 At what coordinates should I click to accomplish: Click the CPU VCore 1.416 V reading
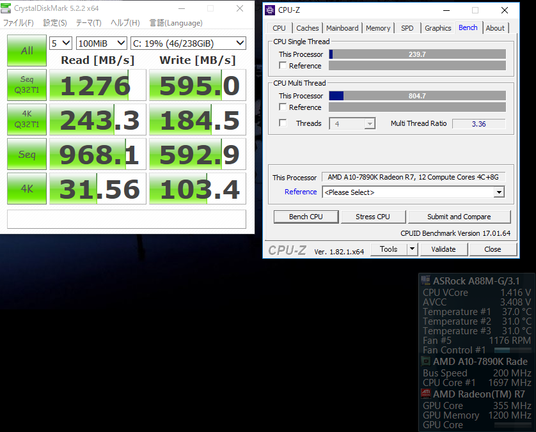[x=477, y=293]
